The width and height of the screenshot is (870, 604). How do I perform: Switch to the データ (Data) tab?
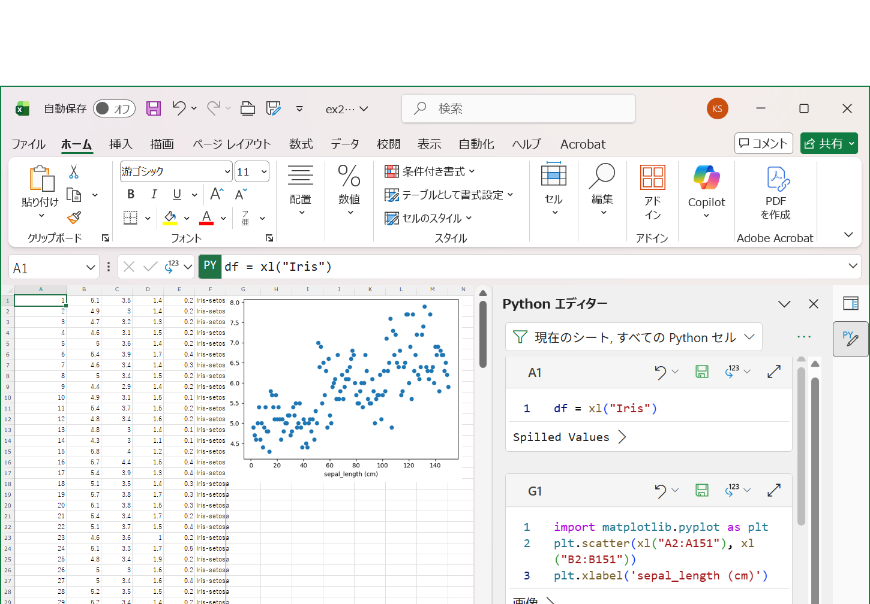point(345,144)
